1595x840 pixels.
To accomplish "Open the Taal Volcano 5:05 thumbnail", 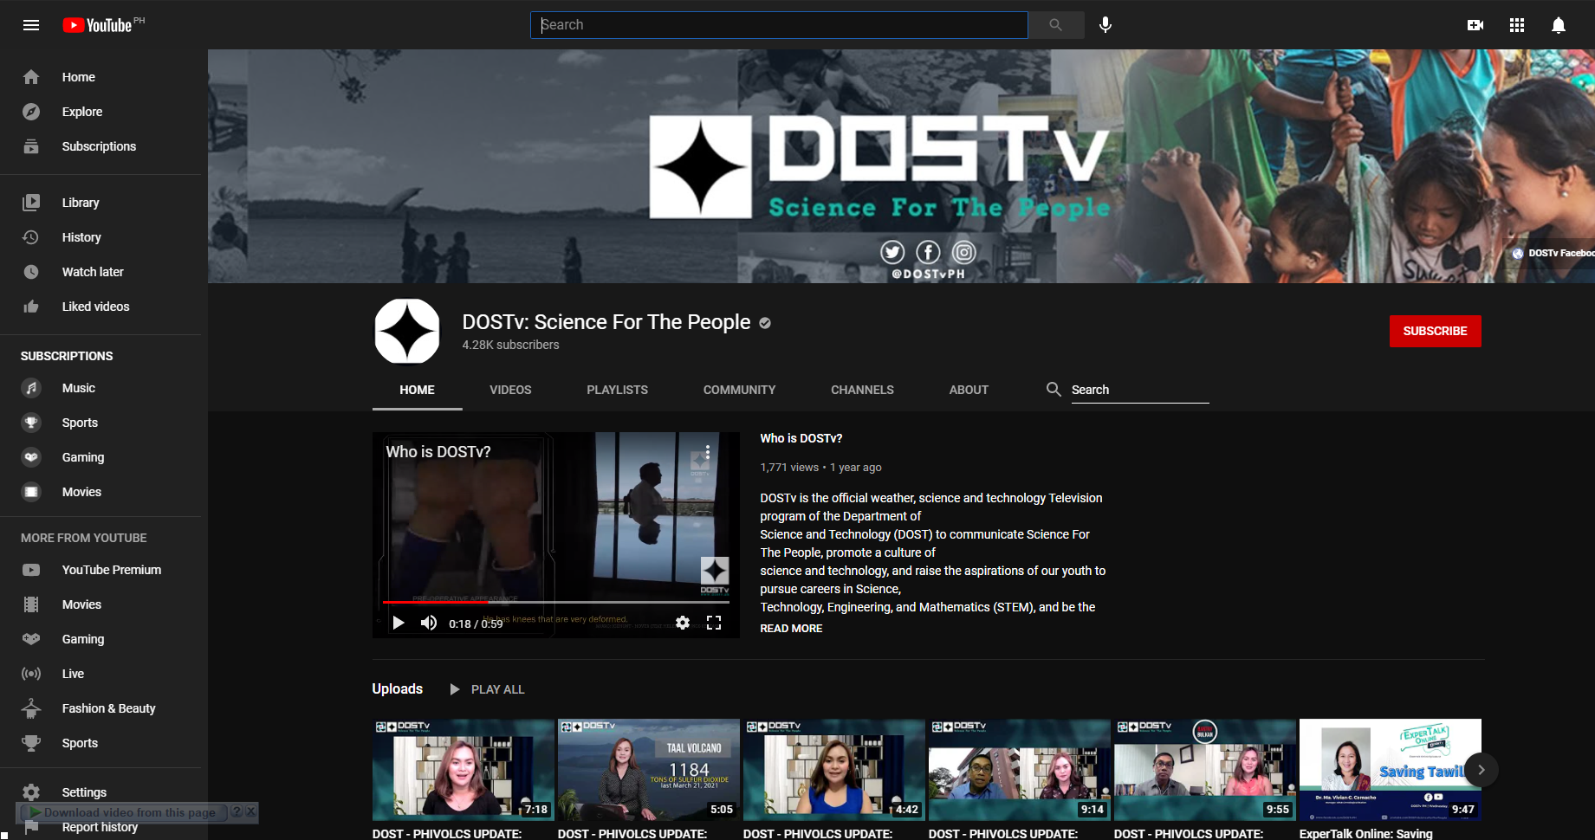I will pyautogui.click(x=648, y=770).
